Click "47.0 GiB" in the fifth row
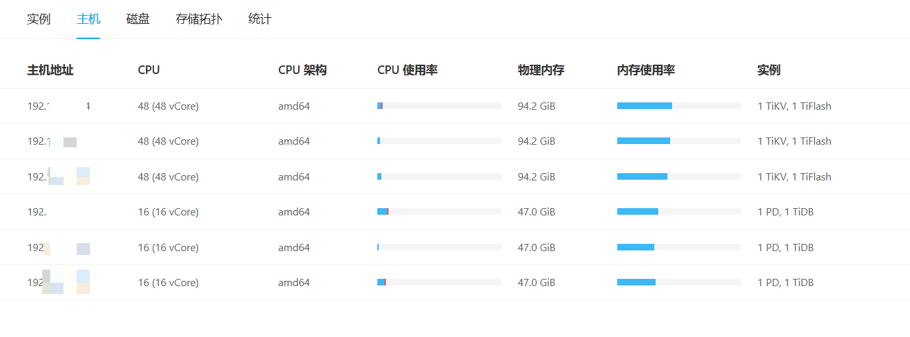 537,248
